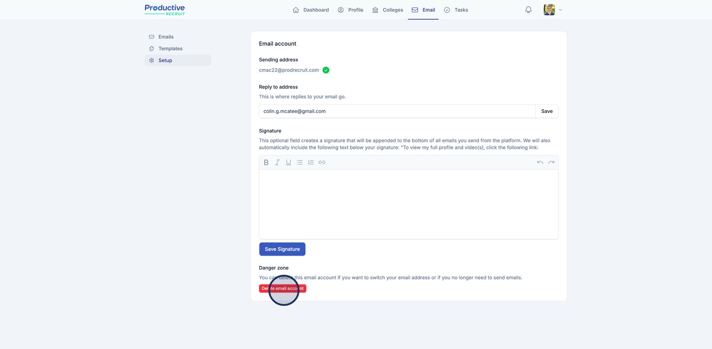
Task: Click the Tasks checkmark circle icon
Action: point(447,10)
